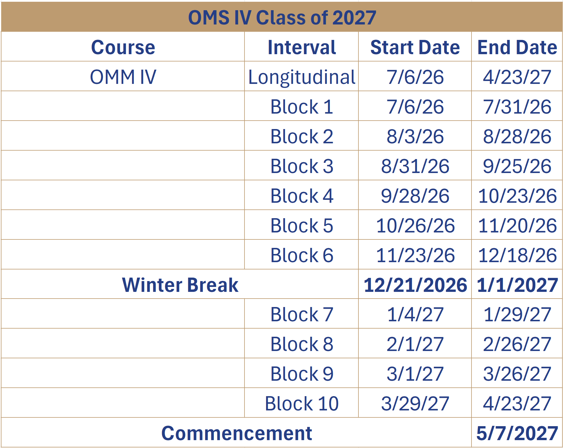Select Block 5 start date 10/26/26
The width and height of the screenshot is (563, 448).
pos(415,225)
